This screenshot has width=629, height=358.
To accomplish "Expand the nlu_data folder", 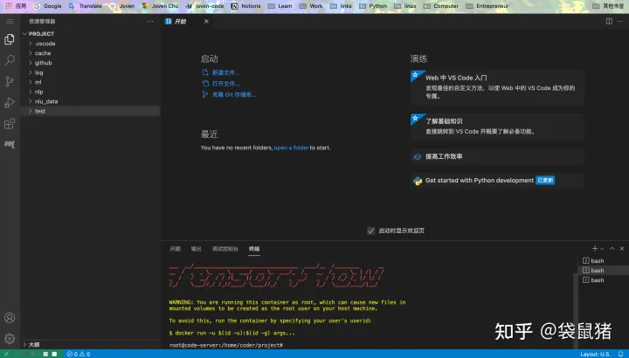I will 46,101.
